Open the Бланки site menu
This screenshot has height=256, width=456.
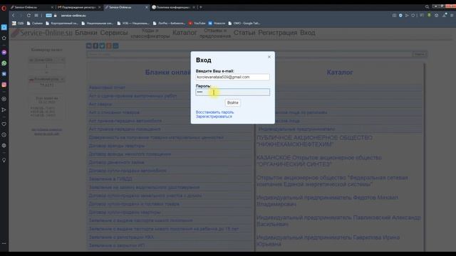[x=86, y=33]
